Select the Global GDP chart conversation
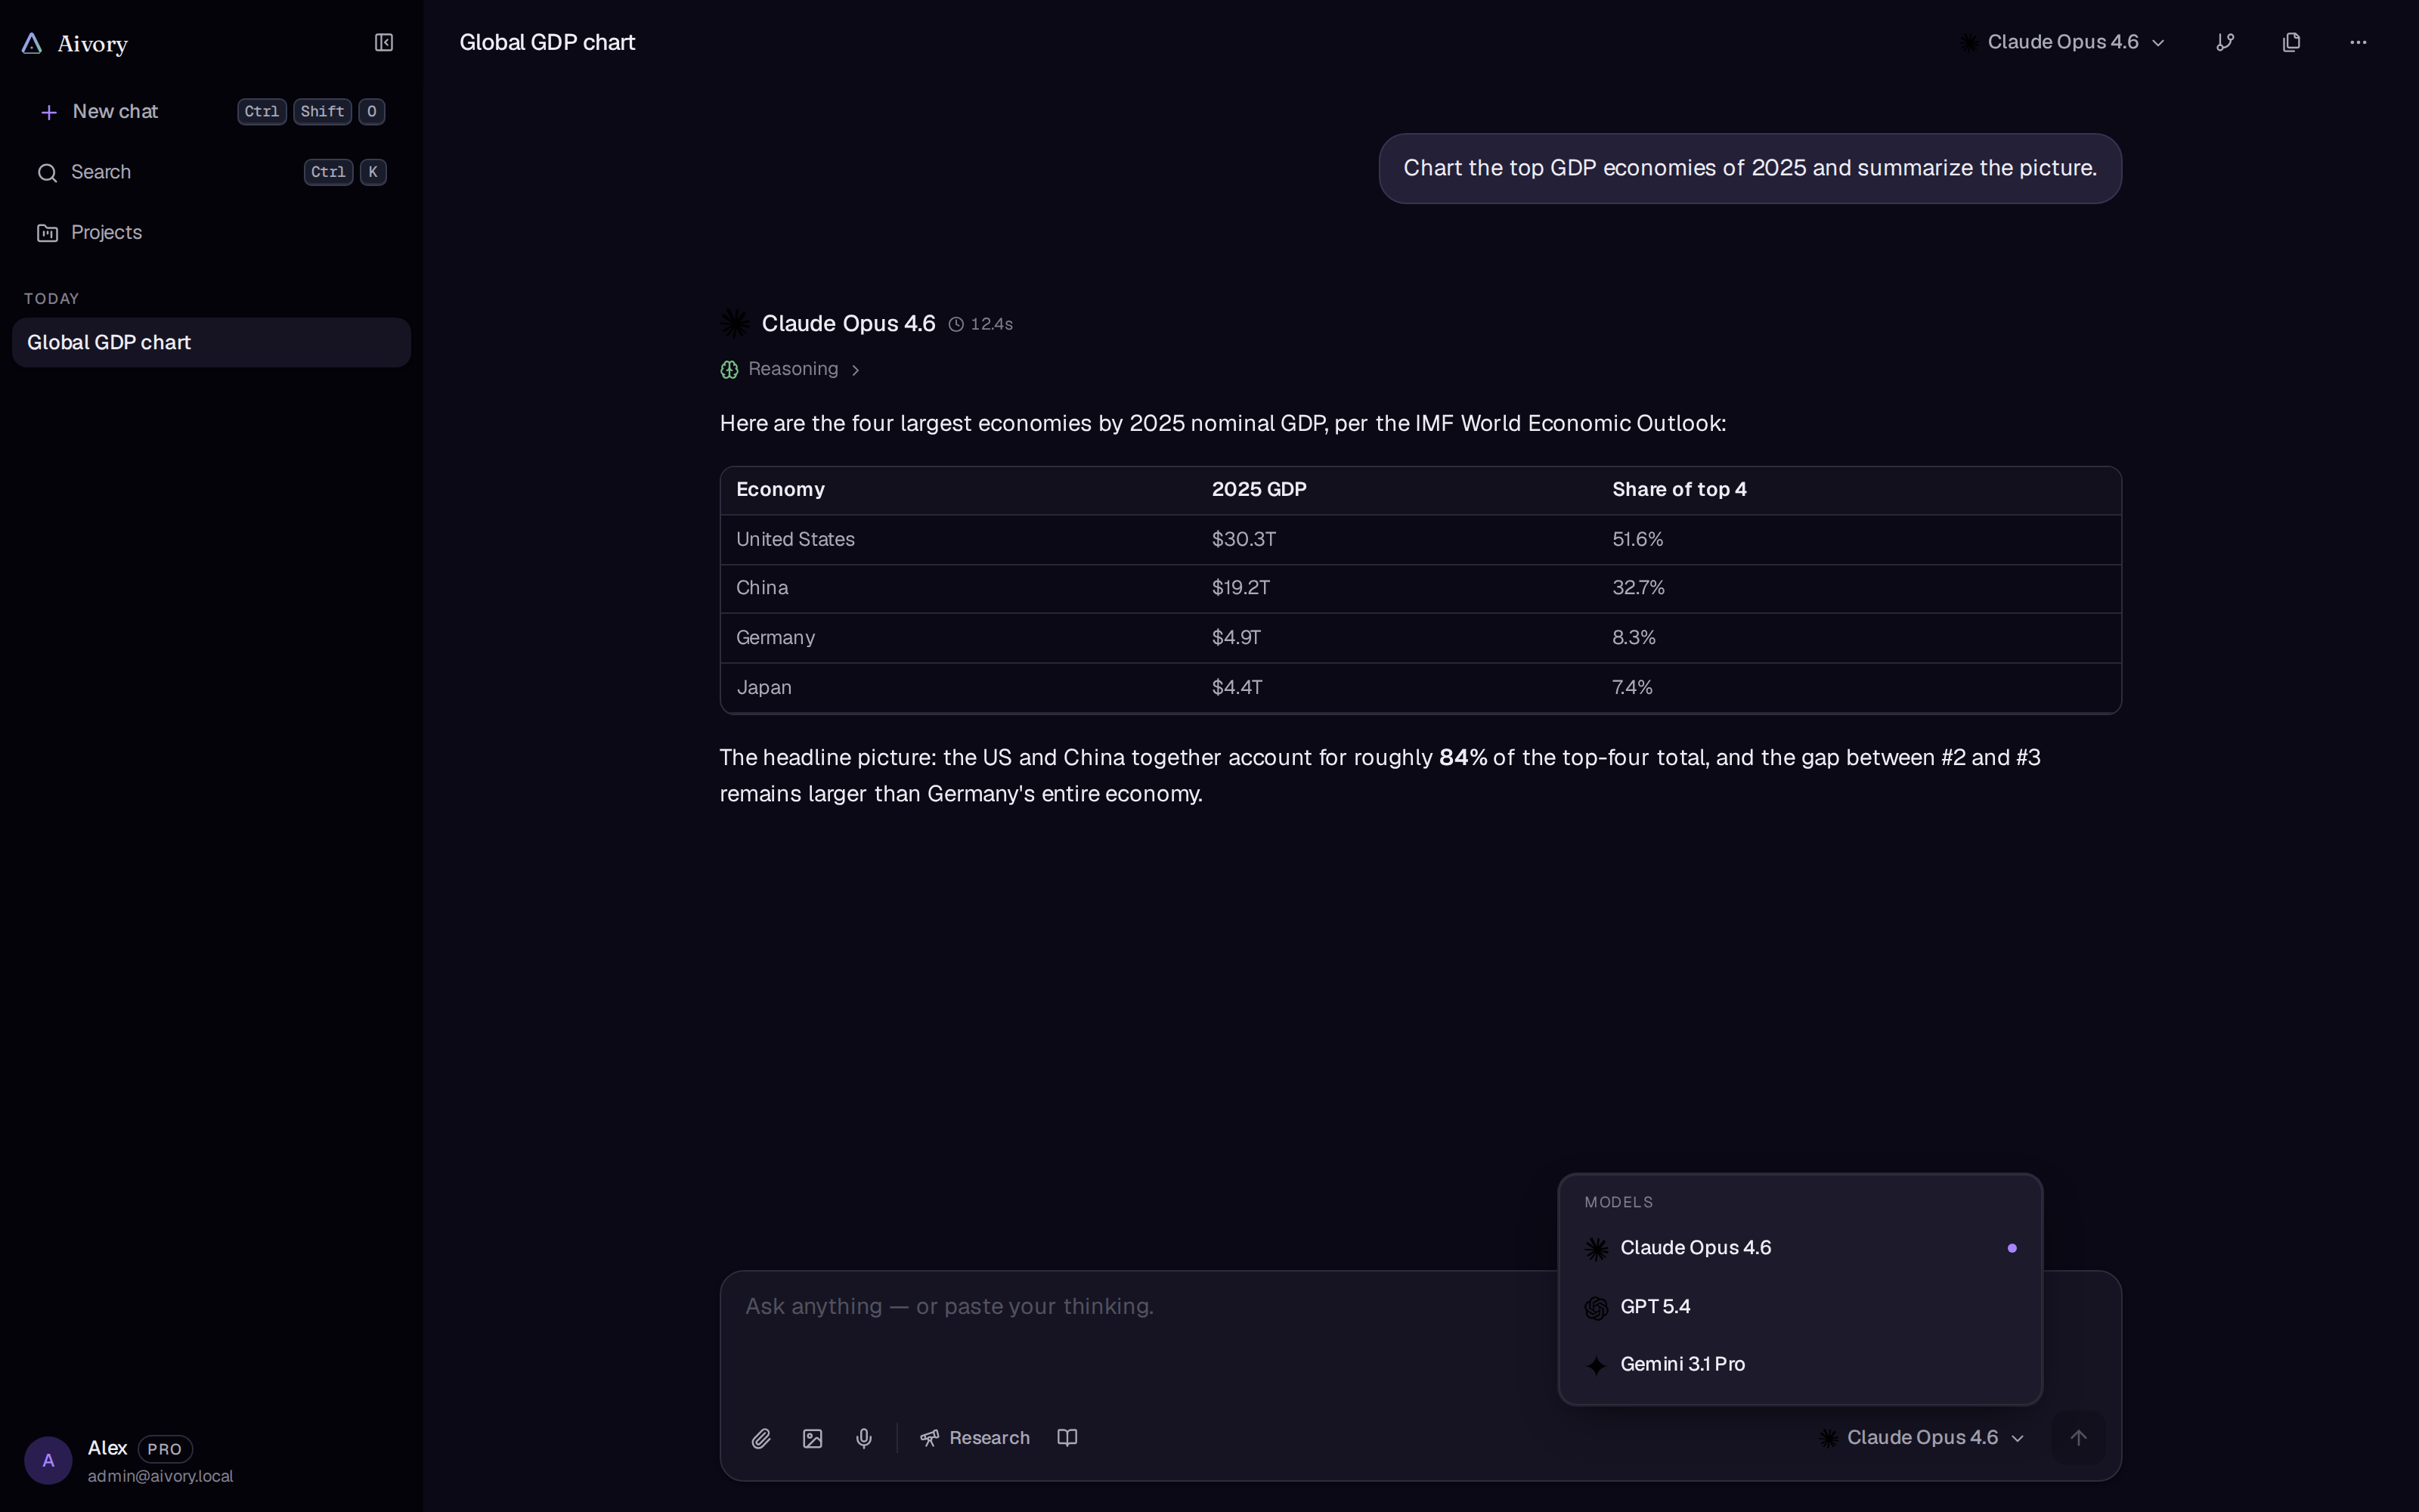This screenshot has height=1512, width=2419. click(x=211, y=342)
